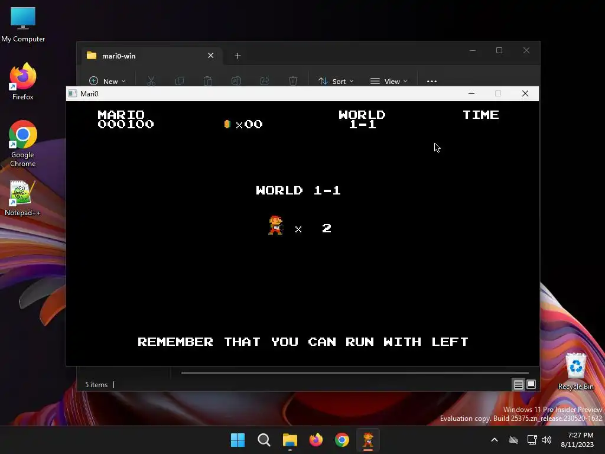Click the '5 items' status text in File Explorer
Viewport: 605px width, 454px height.
click(96, 384)
